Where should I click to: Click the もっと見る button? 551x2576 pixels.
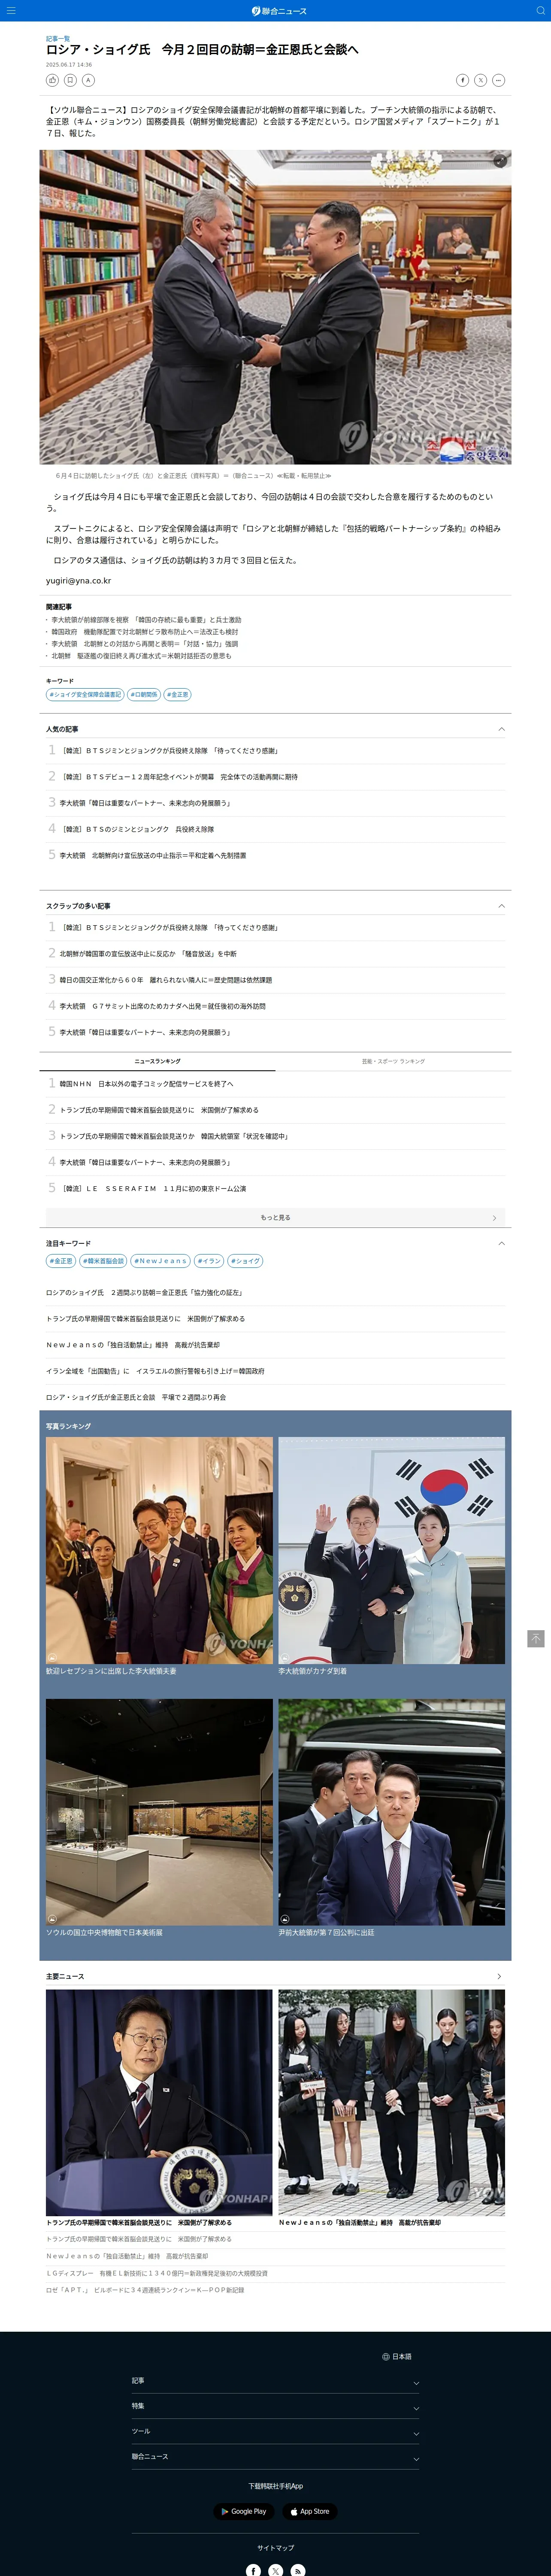[x=275, y=1217]
